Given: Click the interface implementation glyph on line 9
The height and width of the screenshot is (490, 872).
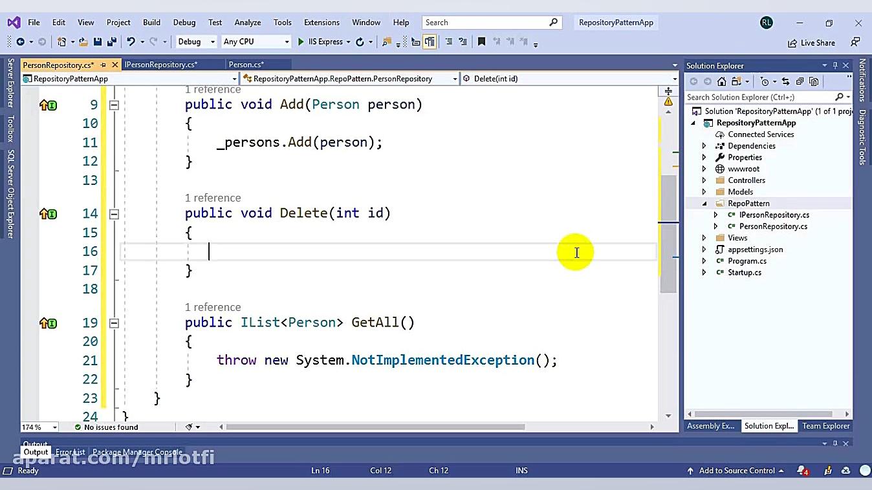Looking at the screenshot, I should click(x=49, y=105).
